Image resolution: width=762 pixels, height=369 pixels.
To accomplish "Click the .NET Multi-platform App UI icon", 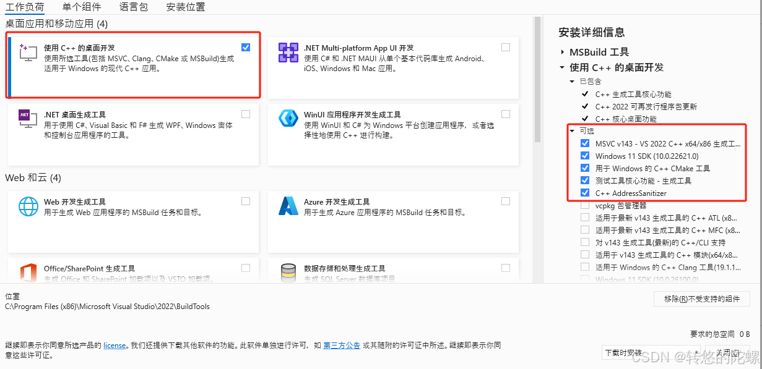I will click(x=288, y=53).
